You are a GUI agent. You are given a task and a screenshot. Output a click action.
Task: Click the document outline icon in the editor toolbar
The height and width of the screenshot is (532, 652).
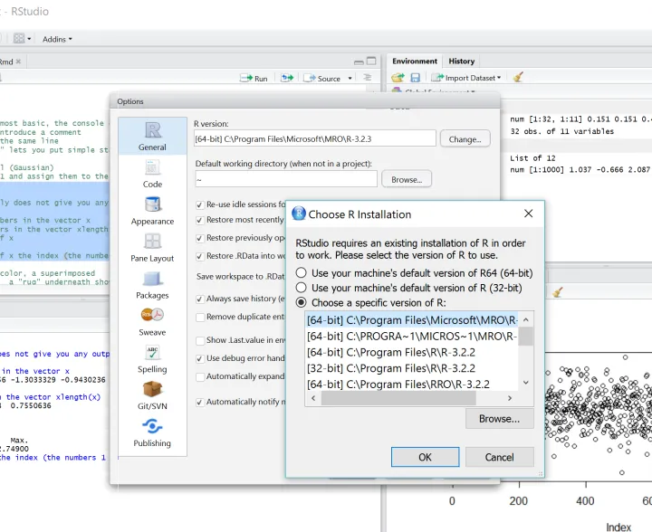point(367,78)
